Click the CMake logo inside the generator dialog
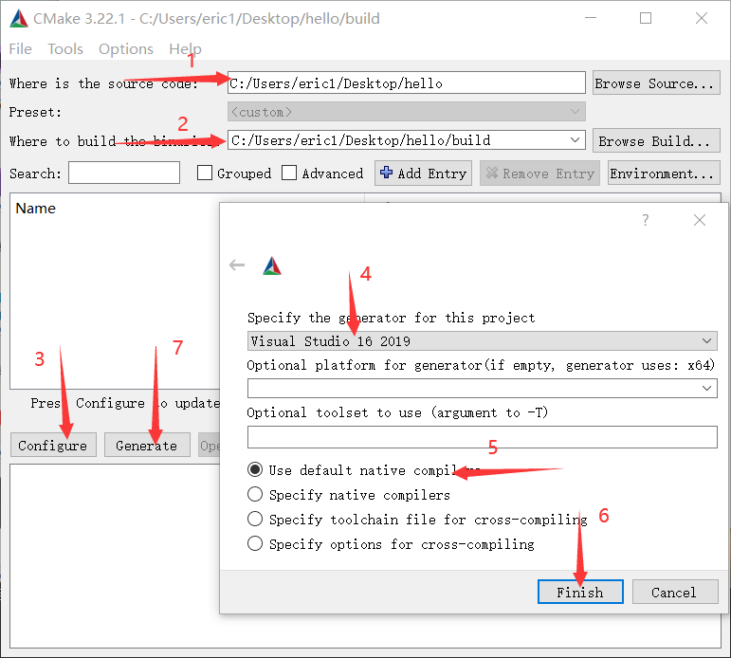This screenshot has width=731, height=658. point(272,265)
